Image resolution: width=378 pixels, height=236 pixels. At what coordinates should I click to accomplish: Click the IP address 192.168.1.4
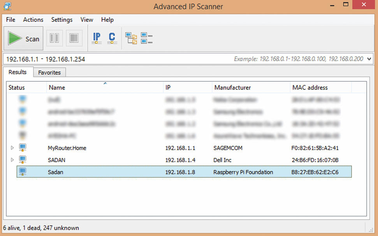coord(180,160)
